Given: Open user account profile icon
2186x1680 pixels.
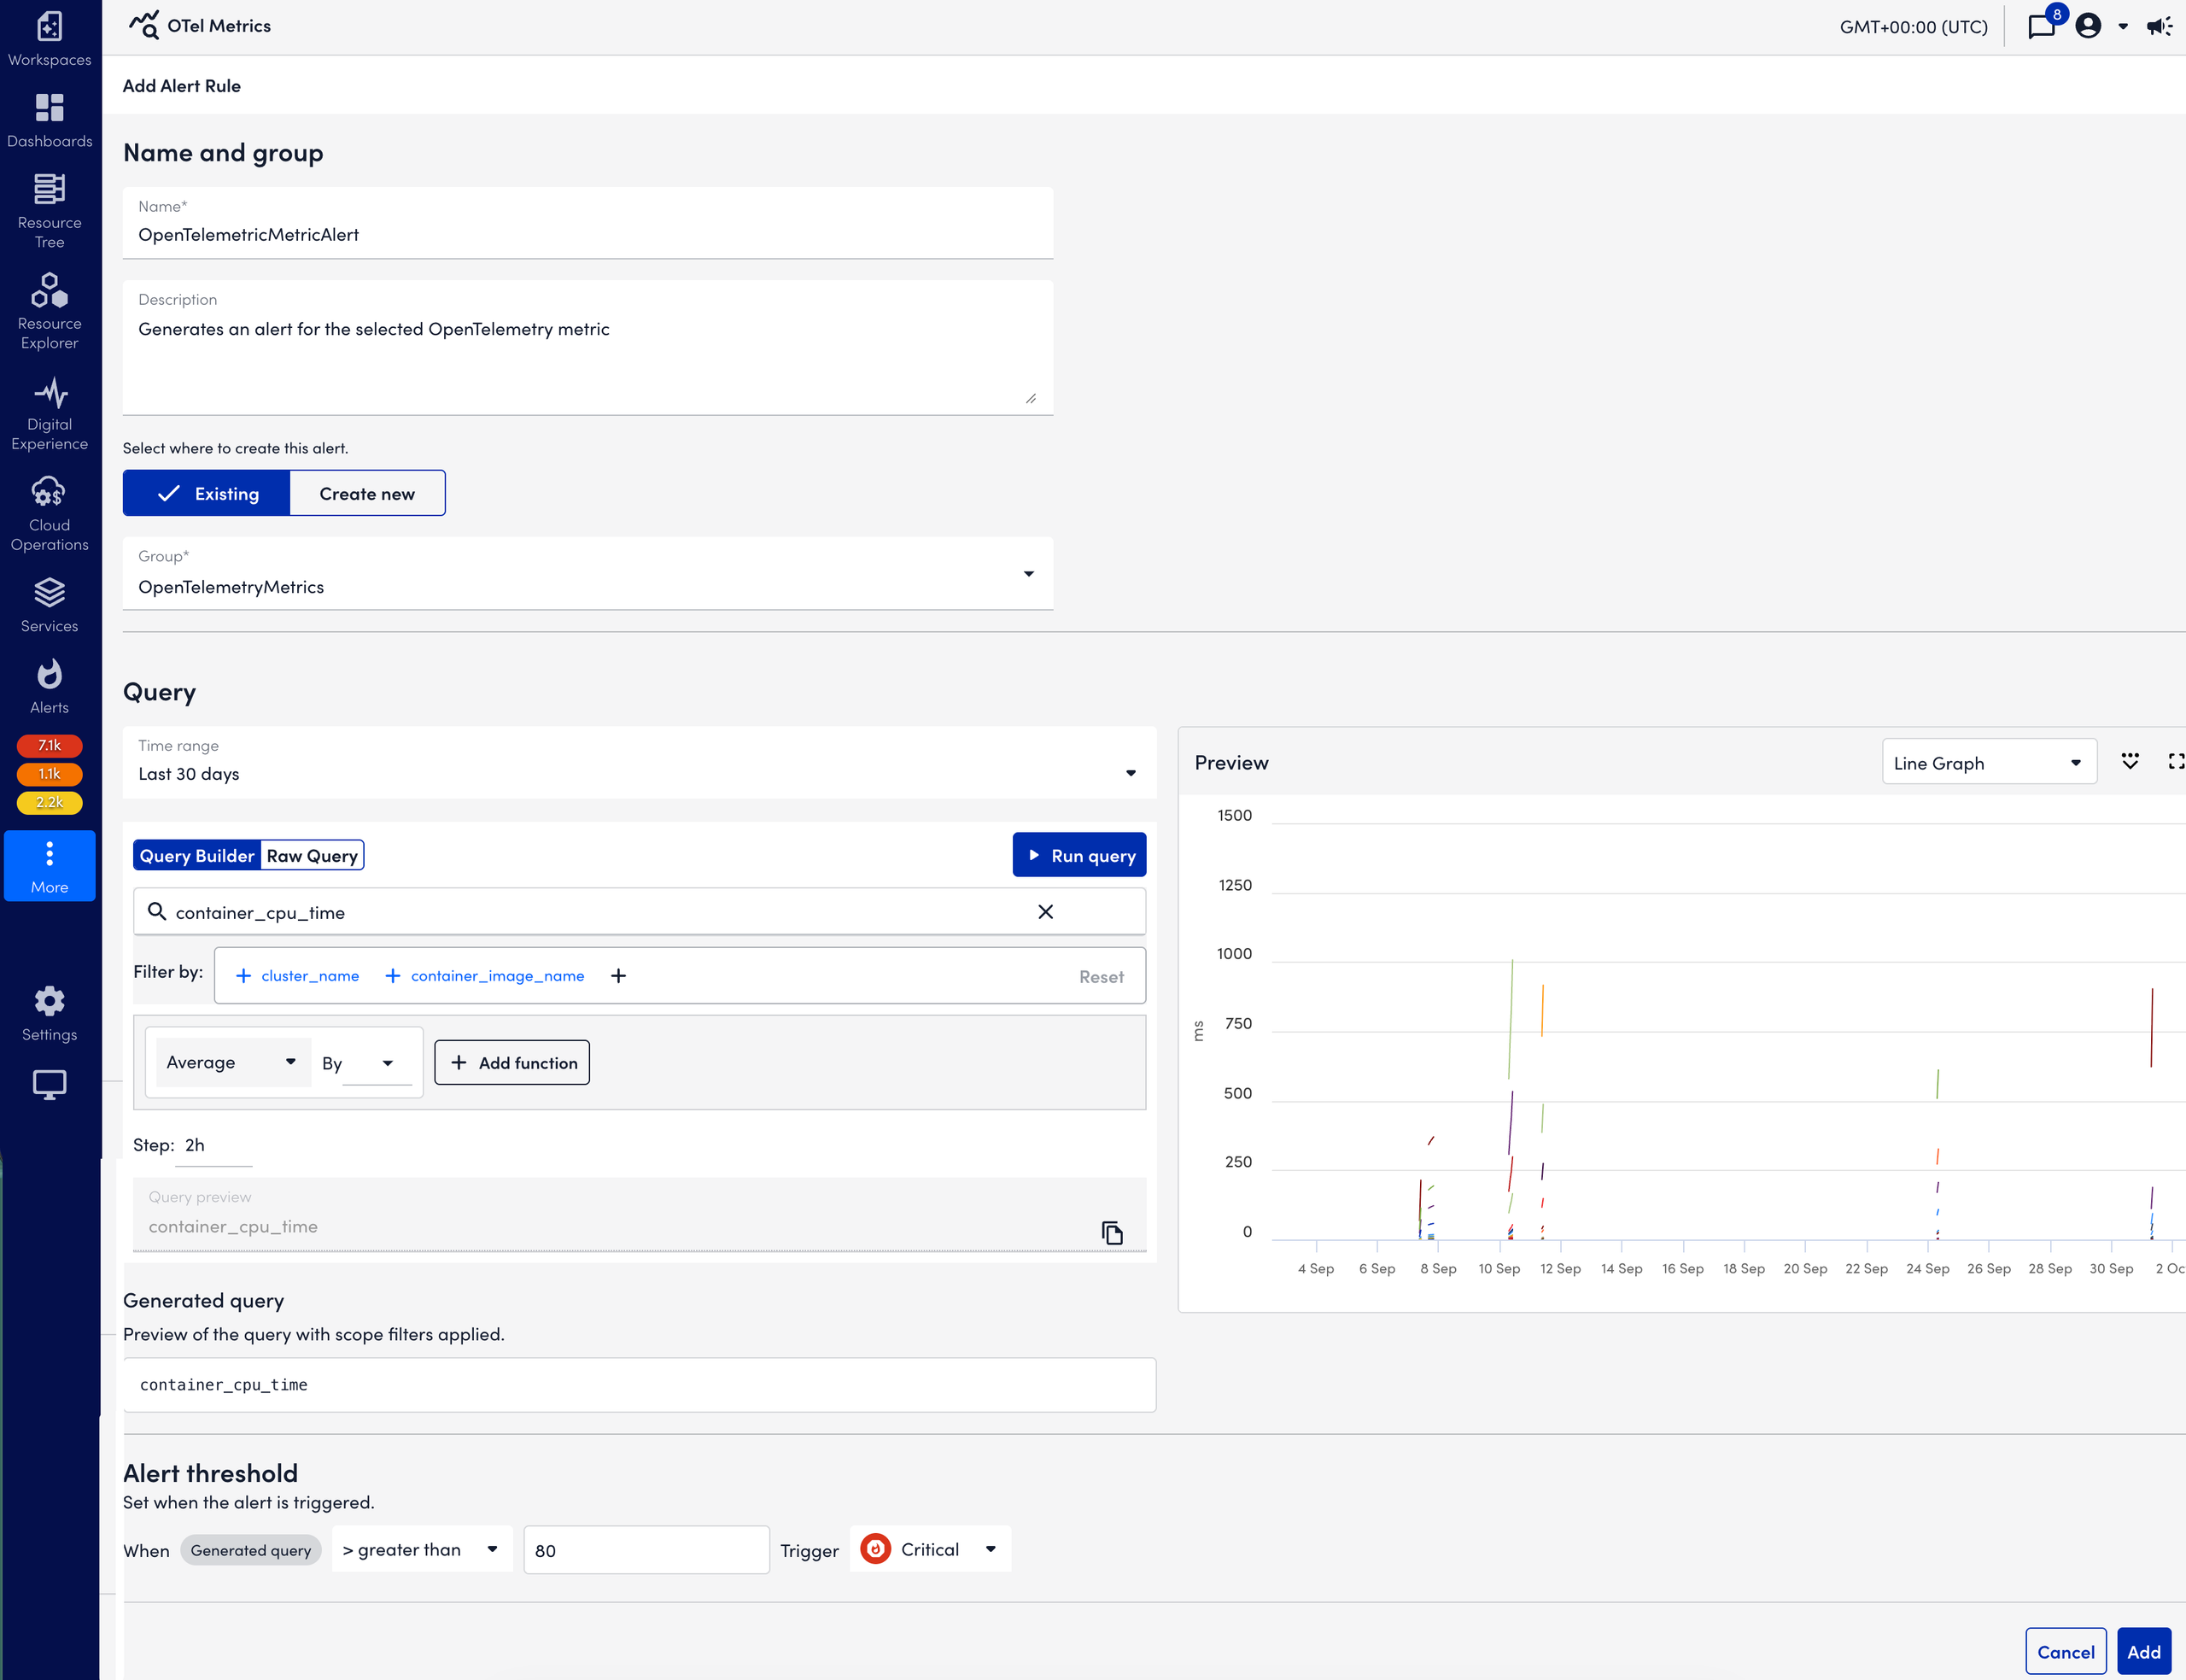Looking at the screenshot, I should click(2088, 26).
